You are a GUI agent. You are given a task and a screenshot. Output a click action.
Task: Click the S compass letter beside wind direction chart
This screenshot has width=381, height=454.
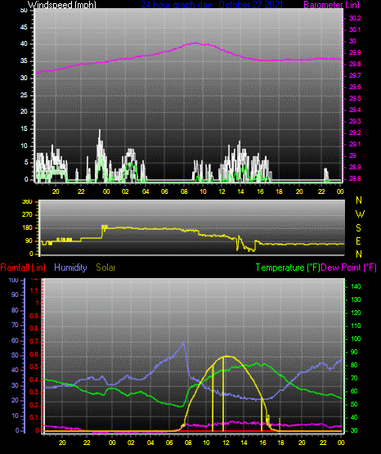358,228
